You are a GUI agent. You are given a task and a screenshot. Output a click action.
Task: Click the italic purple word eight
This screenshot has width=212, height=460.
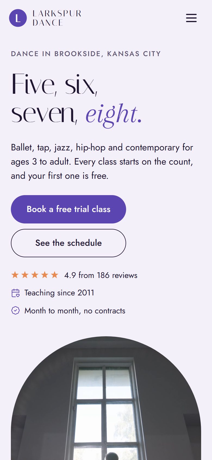tap(114, 115)
